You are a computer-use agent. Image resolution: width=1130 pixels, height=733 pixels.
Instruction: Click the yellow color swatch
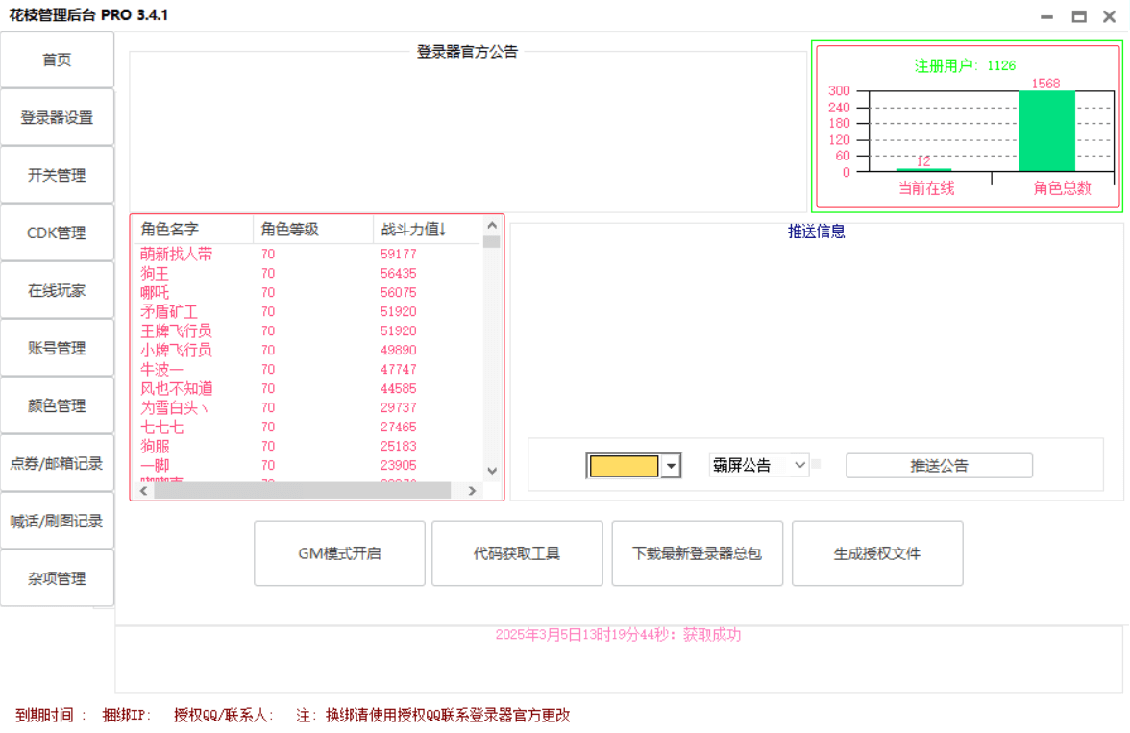(624, 467)
